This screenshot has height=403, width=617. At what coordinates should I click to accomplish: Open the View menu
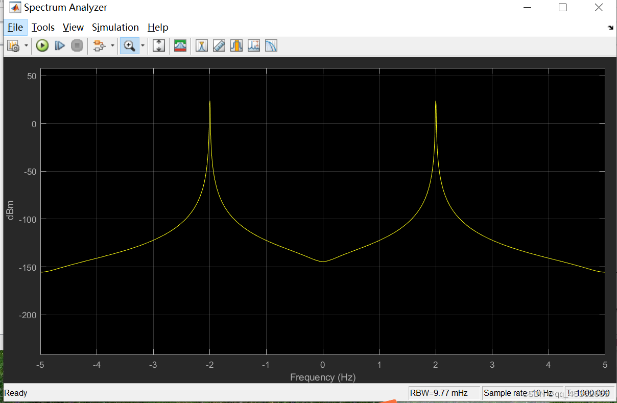coord(73,27)
